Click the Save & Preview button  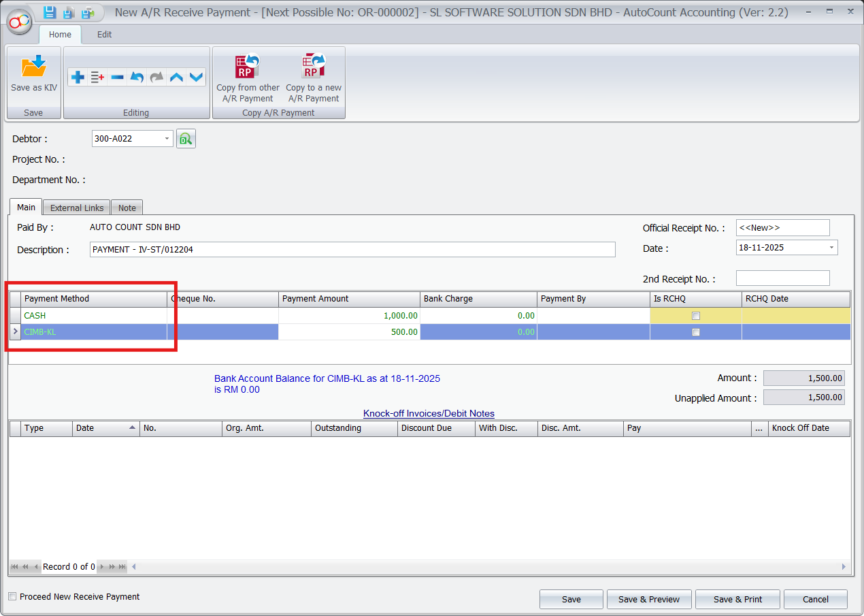pyautogui.click(x=648, y=599)
